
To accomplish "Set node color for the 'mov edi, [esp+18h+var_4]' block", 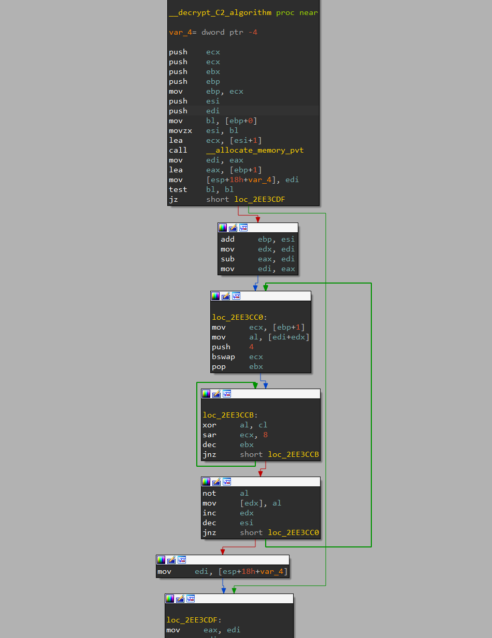I will (x=161, y=560).
